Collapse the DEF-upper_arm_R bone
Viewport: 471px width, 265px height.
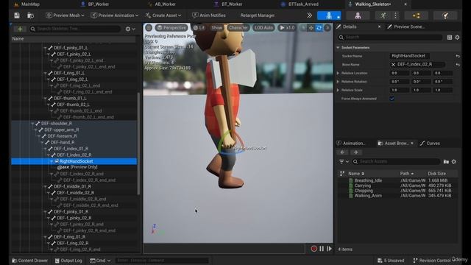click(36, 130)
